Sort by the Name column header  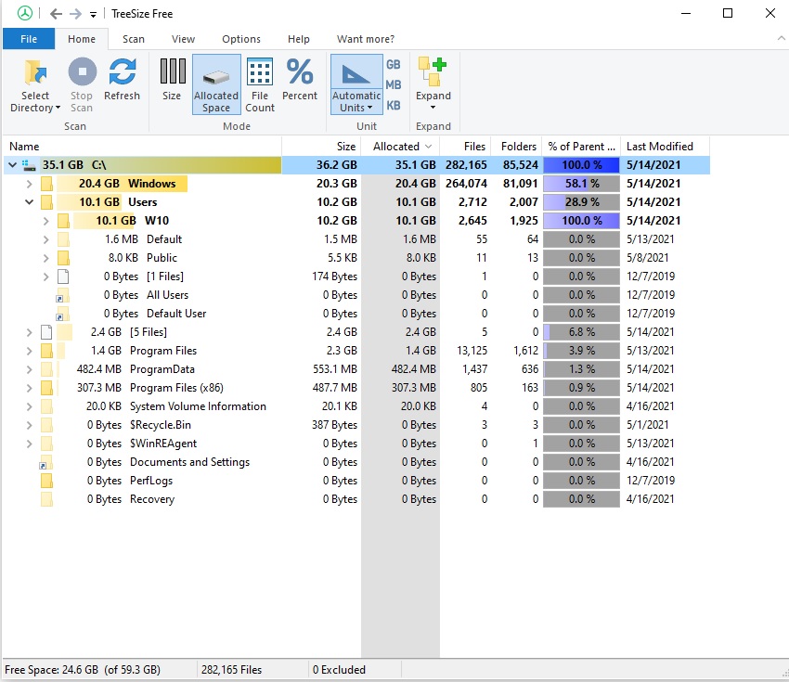tap(142, 147)
